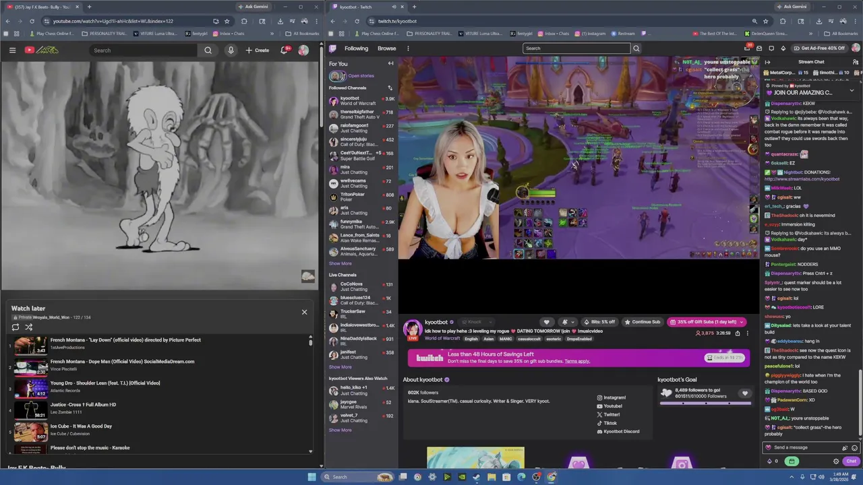
Task: Click the Continue Sub button
Action: tap(643, 322)
